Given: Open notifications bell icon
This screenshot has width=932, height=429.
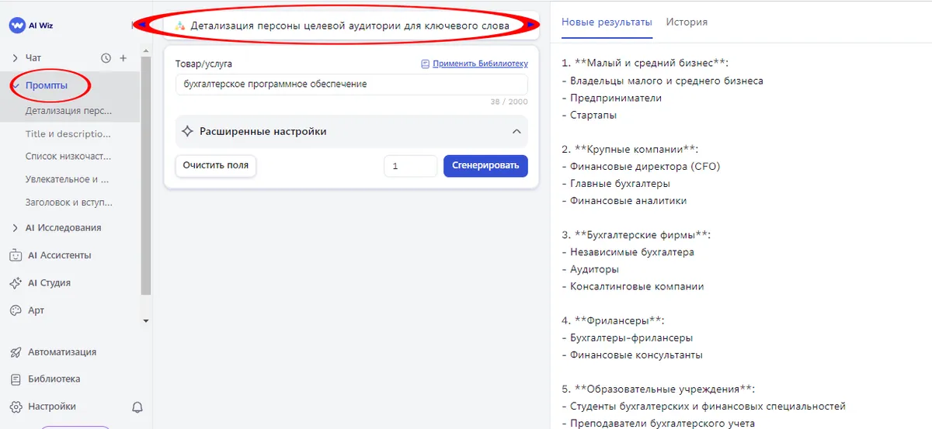Looking at the screenshot, I should (x=137, y=407).
